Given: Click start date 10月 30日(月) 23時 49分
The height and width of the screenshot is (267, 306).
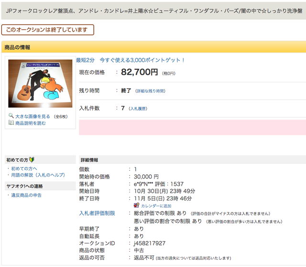Looking at the screenshot, I should 164,191.
